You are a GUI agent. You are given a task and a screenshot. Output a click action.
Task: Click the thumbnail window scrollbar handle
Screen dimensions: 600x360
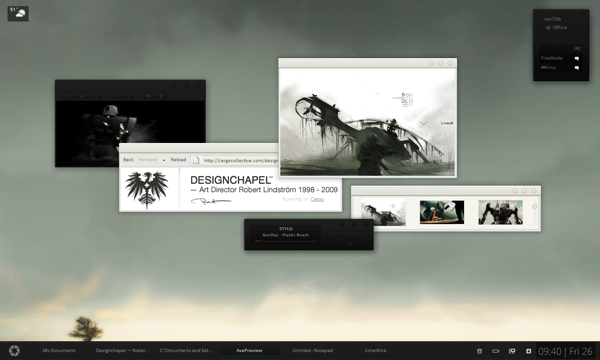pos(535,207)
